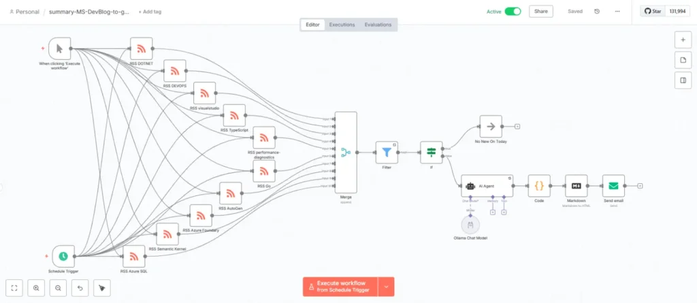Open the manual Execute workflow trigger node
Image resolution: width=697 pixels, height=303 pixels.
[x=60, y=48]
